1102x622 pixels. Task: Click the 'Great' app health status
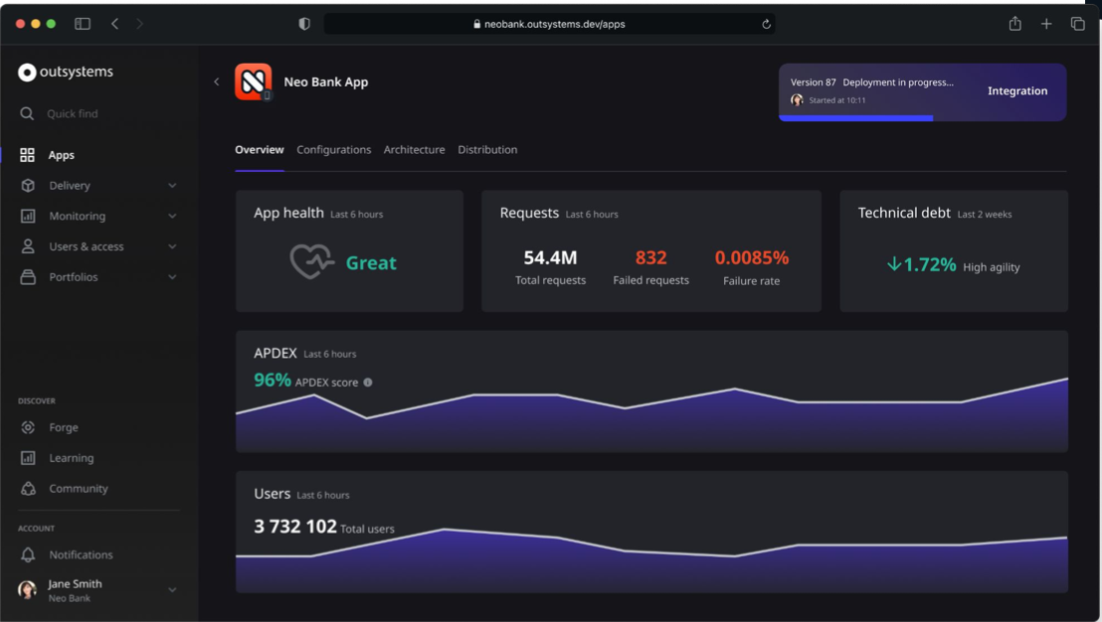point(371,262)
